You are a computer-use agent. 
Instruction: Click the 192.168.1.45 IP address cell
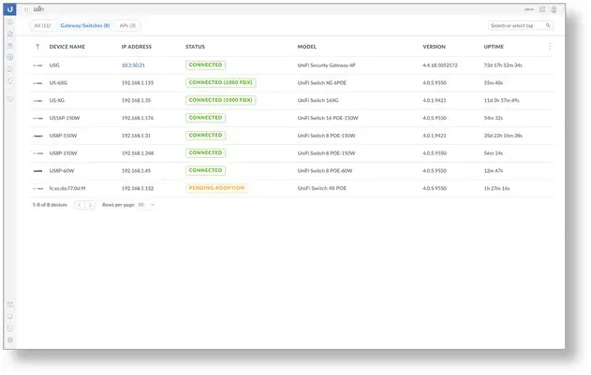coord(136,171)
